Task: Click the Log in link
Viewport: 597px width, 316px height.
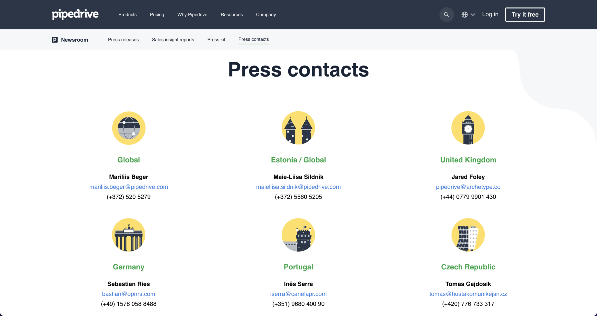Action: coord(490,14)
